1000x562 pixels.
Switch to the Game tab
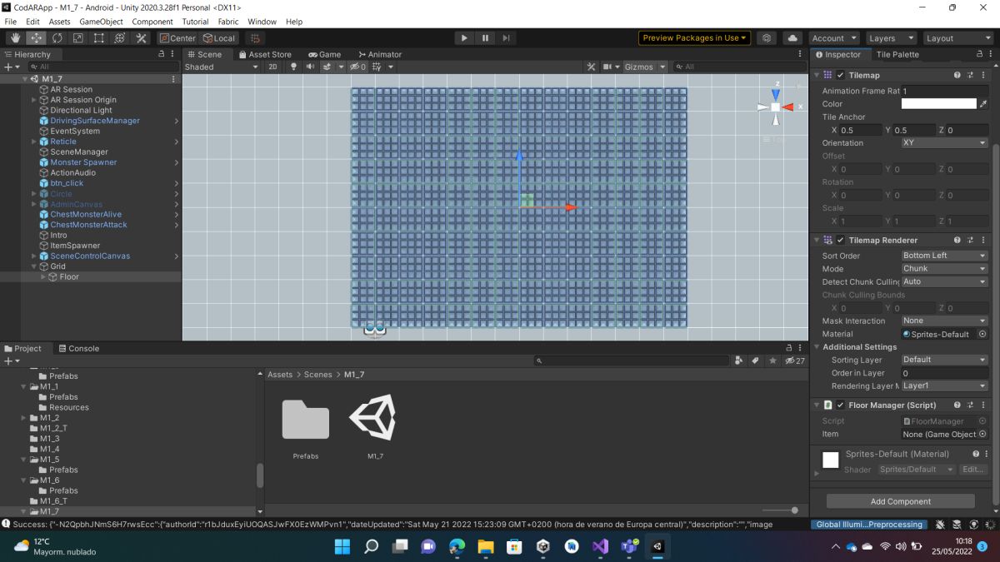point(323,54)
